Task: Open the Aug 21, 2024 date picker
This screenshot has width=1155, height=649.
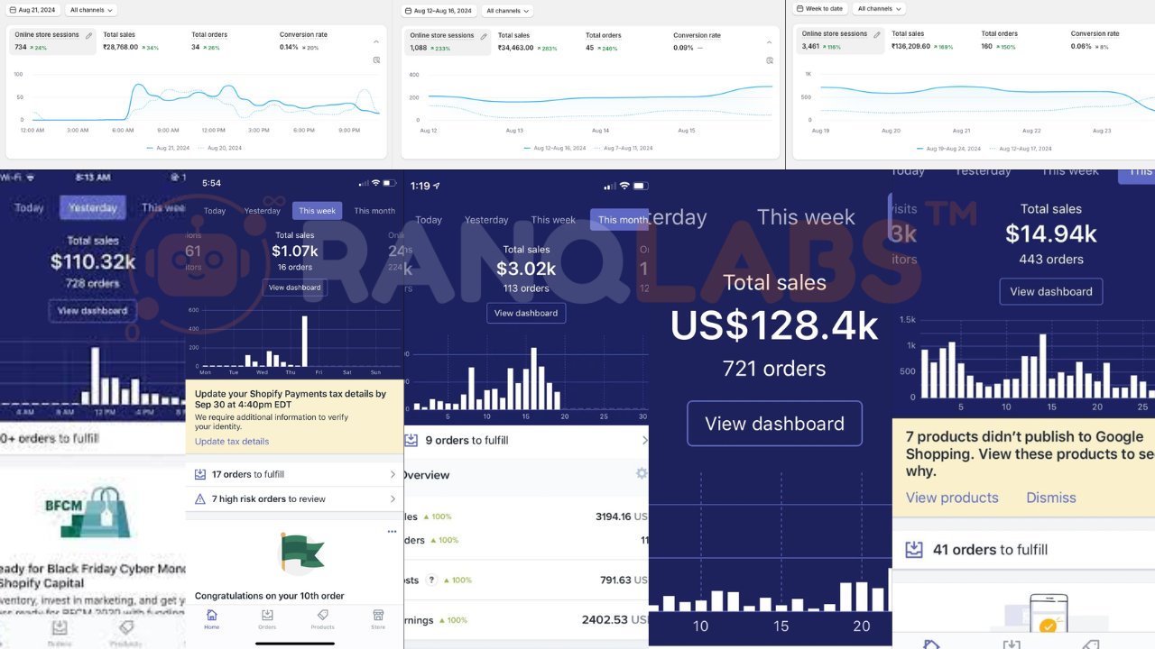Action: click(33, 10)
